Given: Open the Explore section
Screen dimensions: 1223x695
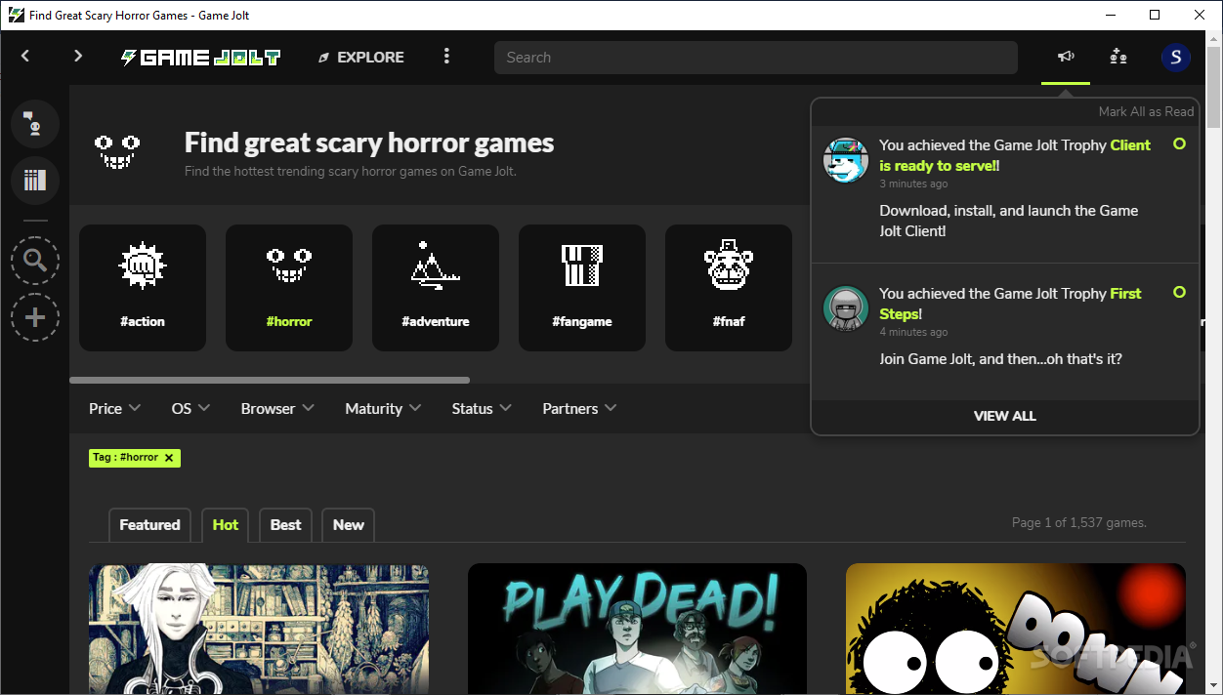Looking at the screenshot, I should [360, 58].
